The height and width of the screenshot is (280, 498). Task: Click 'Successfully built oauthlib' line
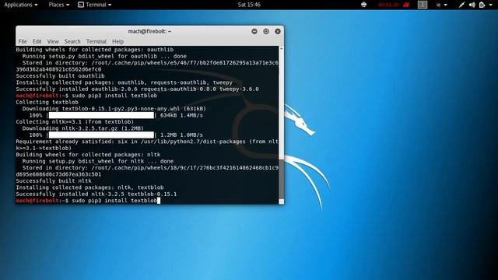coord(61,76)
